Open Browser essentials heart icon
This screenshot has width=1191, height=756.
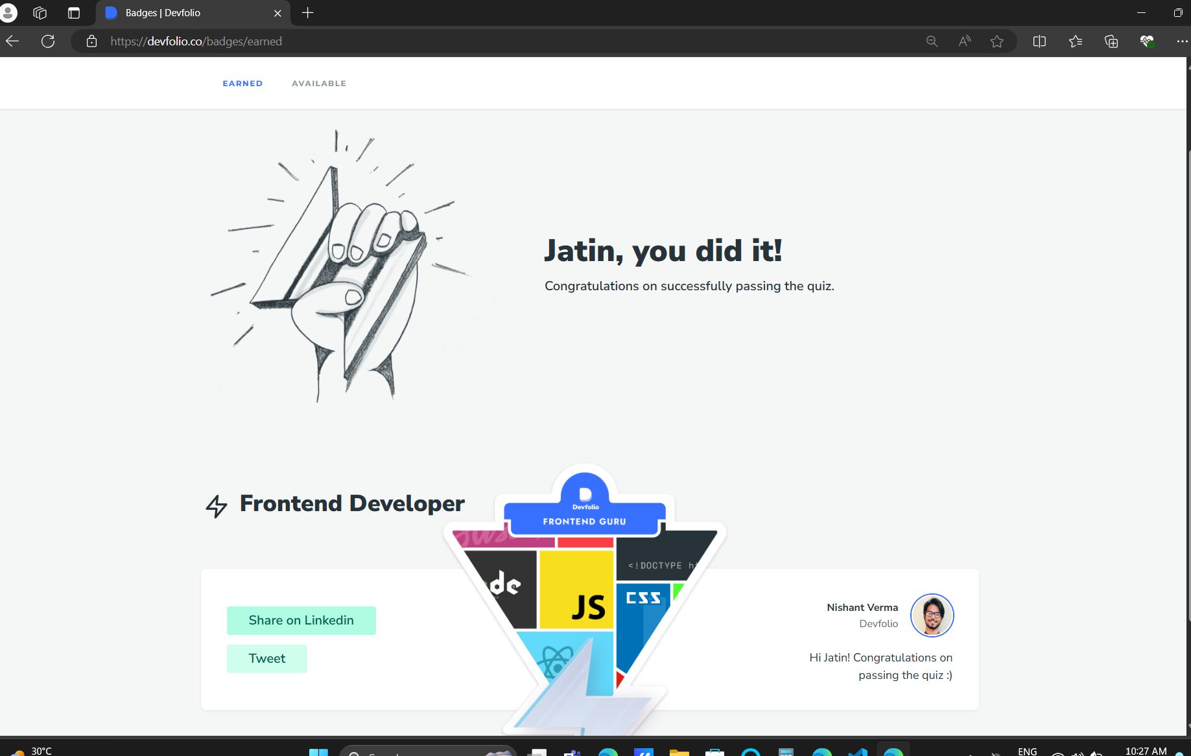point(1147,41)
